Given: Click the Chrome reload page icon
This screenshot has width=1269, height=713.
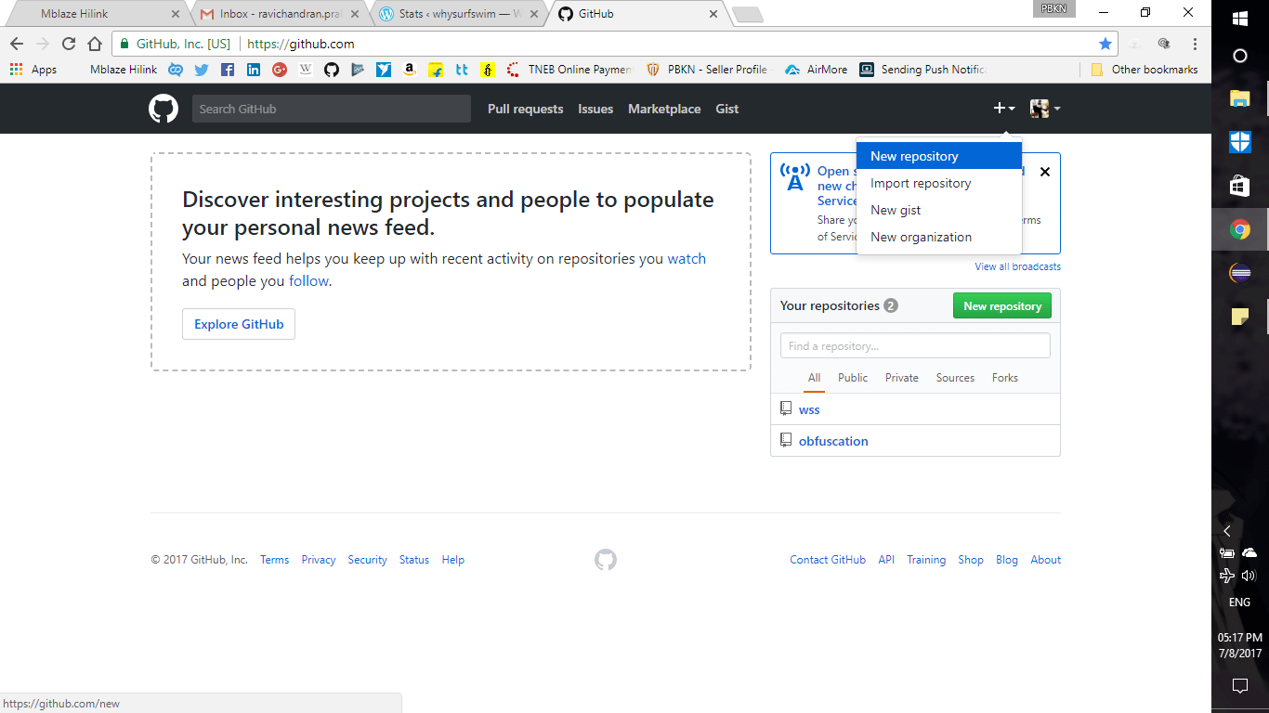Looking at the screenshot, I should click(69, 44).
